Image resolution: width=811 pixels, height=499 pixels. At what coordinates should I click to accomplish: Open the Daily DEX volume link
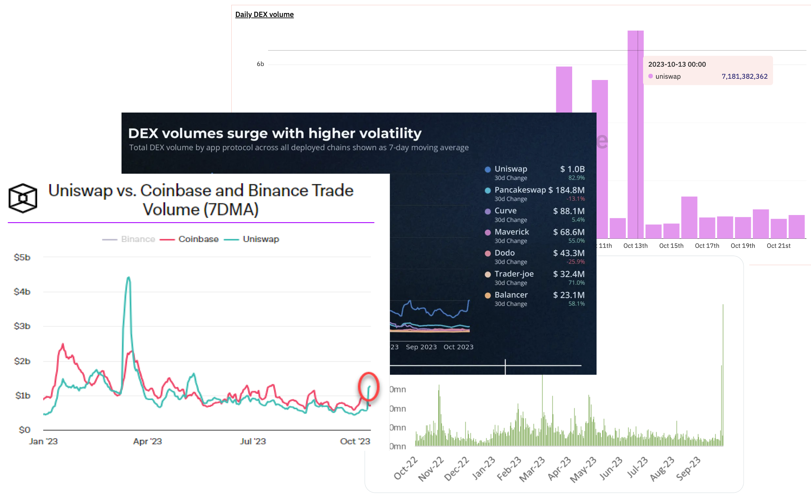[x=264, y=15]
